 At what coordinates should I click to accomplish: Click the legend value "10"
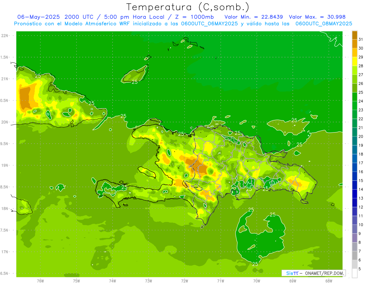pos(361,225)
